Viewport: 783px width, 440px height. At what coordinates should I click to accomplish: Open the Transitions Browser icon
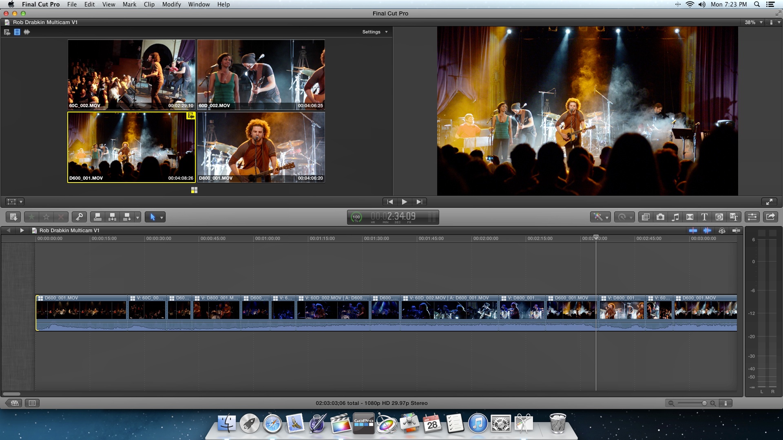[690, 217]
